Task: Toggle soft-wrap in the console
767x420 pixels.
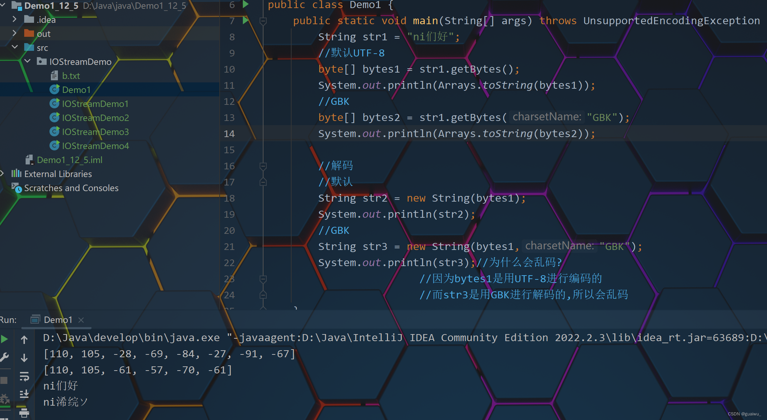Action: click(x=24, y=376)
